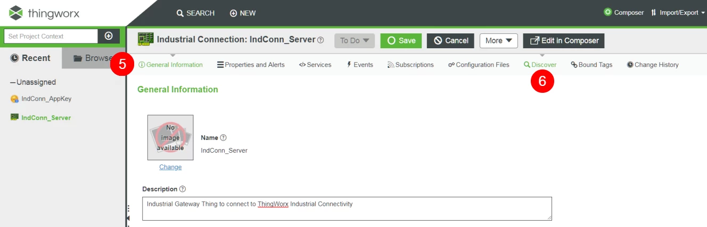Click help icon beside Description label

click(183, 189)
